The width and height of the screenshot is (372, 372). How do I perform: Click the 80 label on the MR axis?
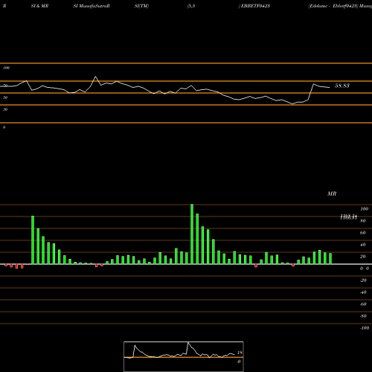pos(363,221)
